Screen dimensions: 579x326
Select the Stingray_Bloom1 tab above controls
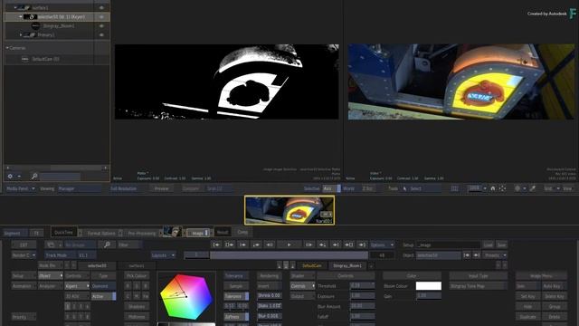[347, 265]
